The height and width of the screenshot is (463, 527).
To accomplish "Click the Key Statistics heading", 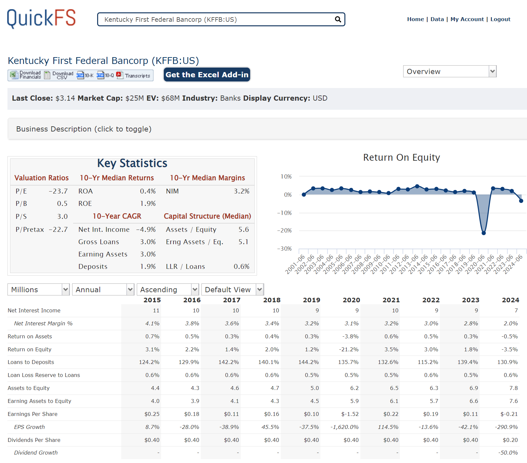I will point(132,163).
